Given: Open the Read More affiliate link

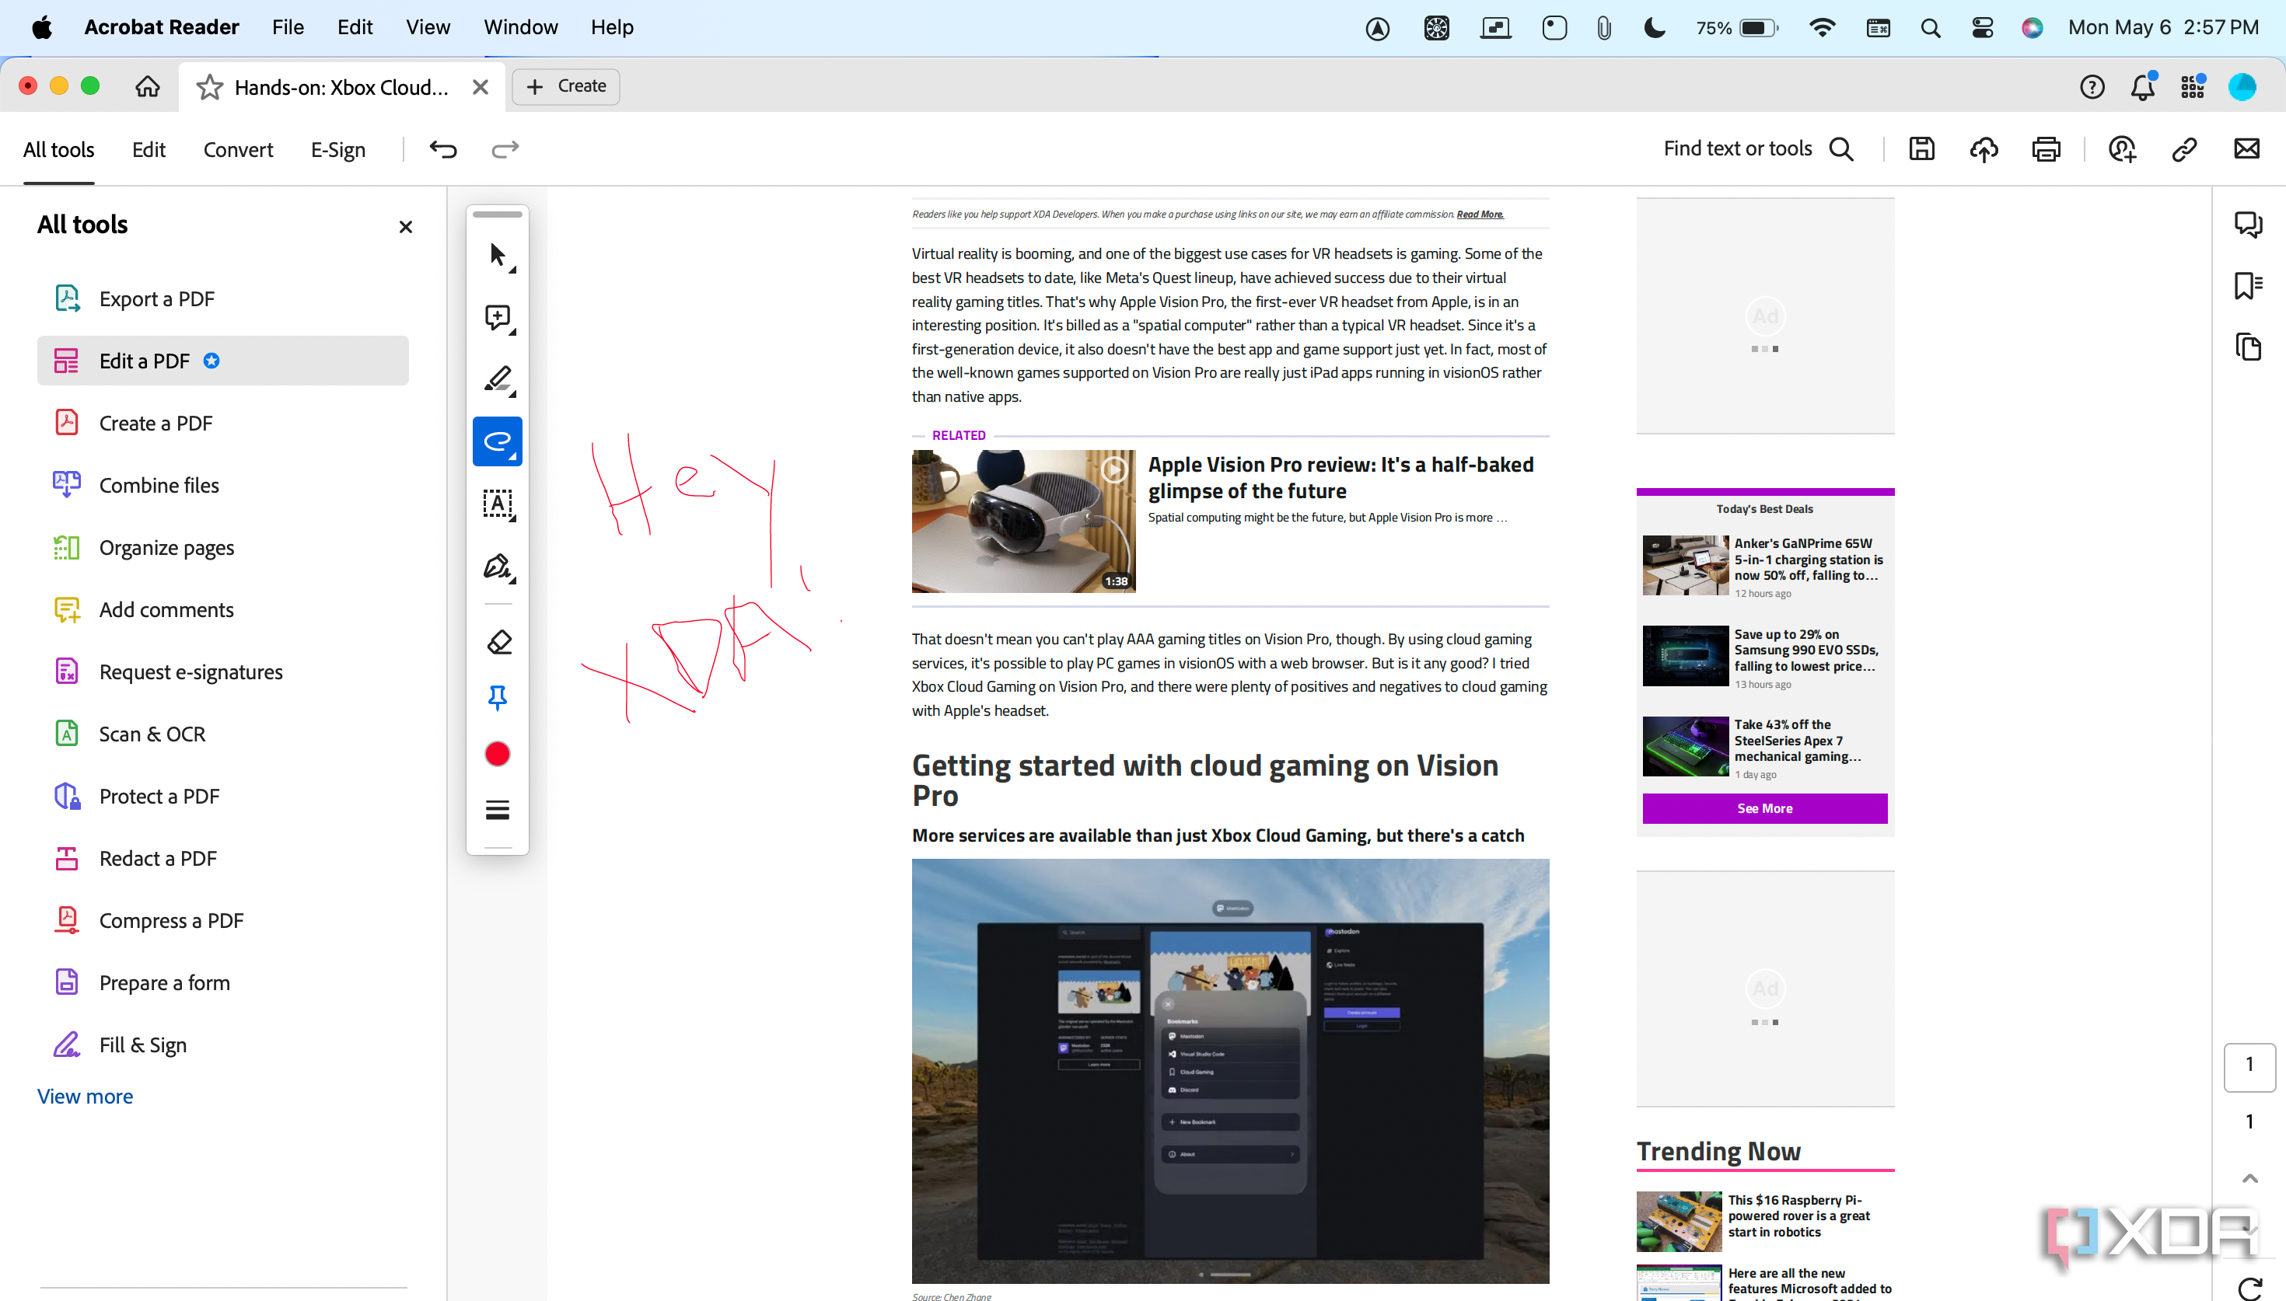Looking at the screenshot, I should (x=1480, y=215).
